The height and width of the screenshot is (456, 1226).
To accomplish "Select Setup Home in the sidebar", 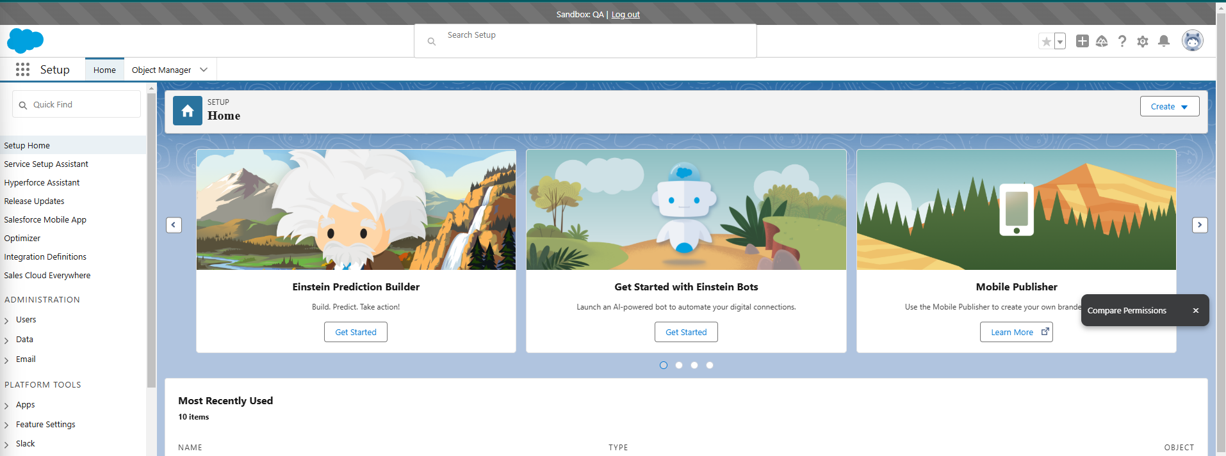I will point(73,145).
